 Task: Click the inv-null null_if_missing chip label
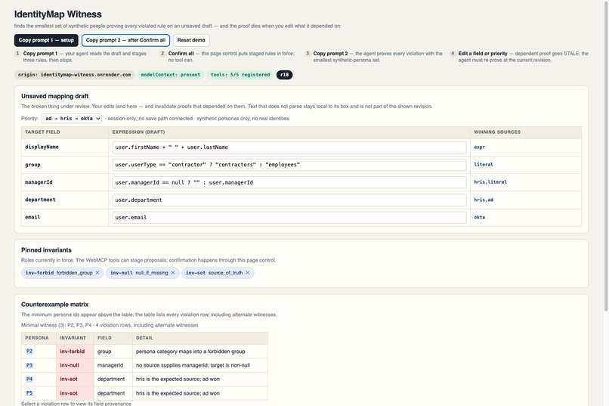tap(139, 273)
